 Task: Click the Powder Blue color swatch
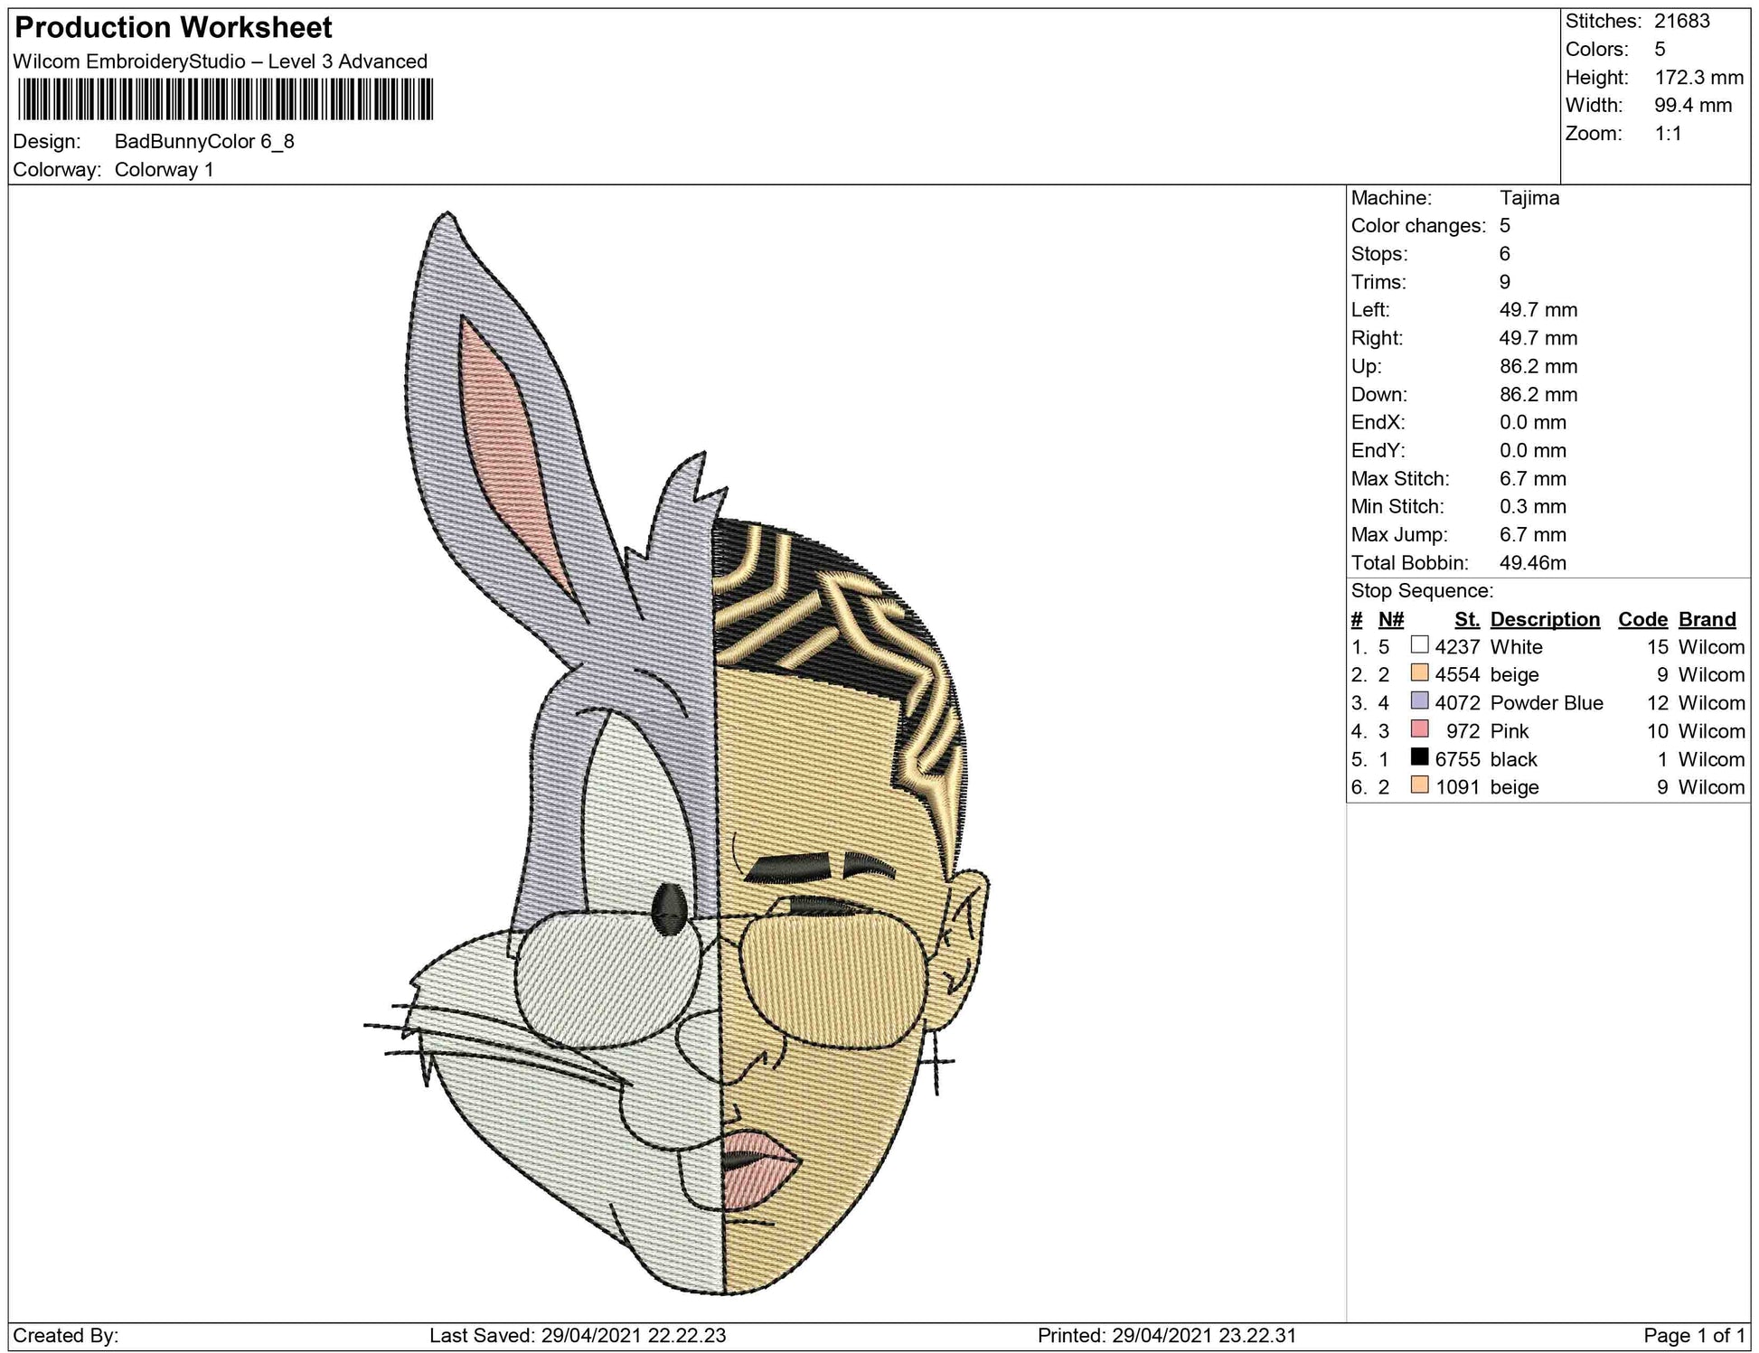click(x=1419, y=701)
